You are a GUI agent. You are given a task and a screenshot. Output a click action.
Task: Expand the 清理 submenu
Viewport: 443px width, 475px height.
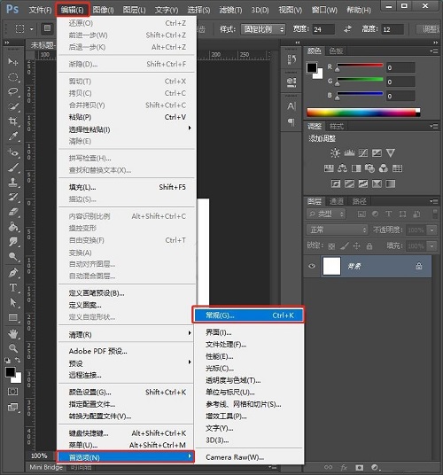point(127,334)
